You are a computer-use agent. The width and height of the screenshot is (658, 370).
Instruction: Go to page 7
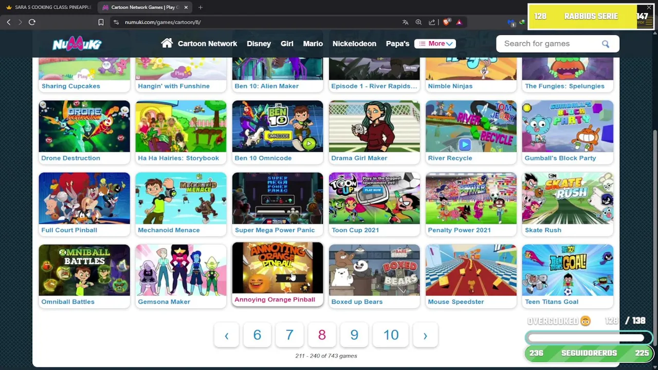point(289,335)
